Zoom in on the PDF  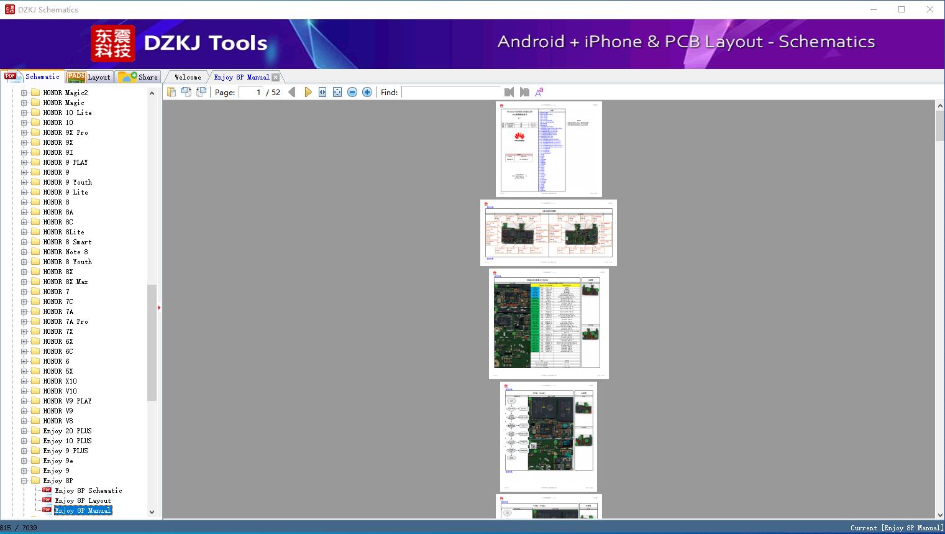point(367,92)
